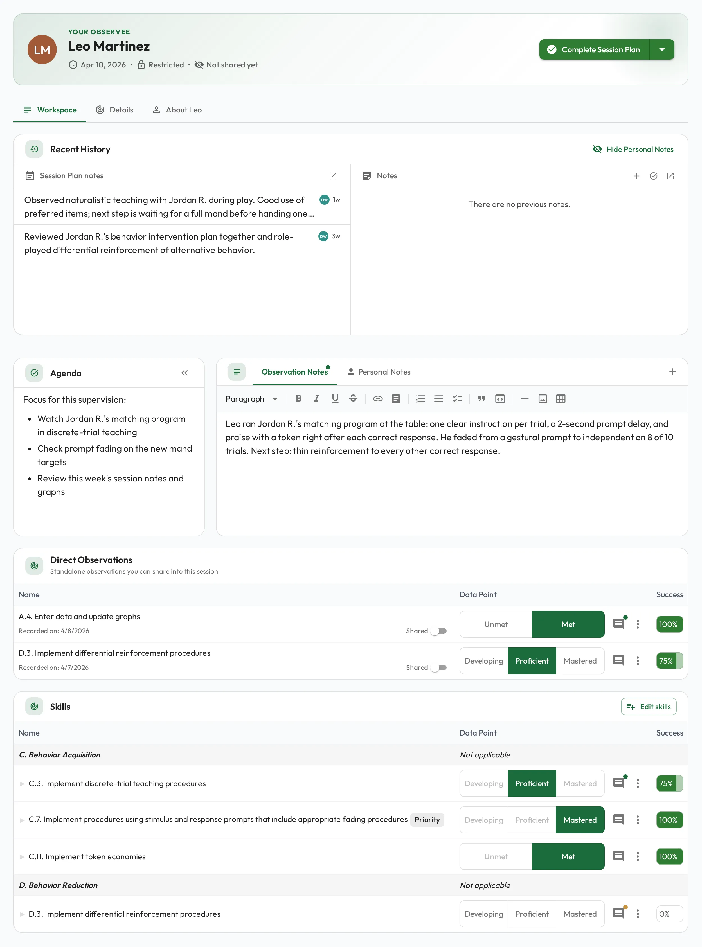Insert code block
The height and width of the screenshot is (947, 702).
tap(500, 398)
